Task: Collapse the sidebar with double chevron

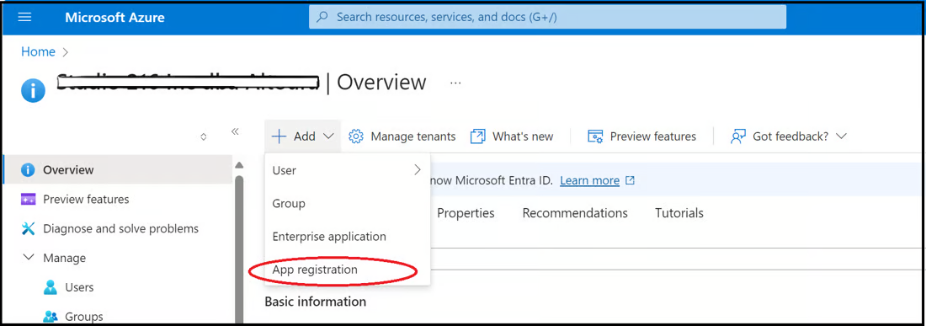Action: [235, 131]
